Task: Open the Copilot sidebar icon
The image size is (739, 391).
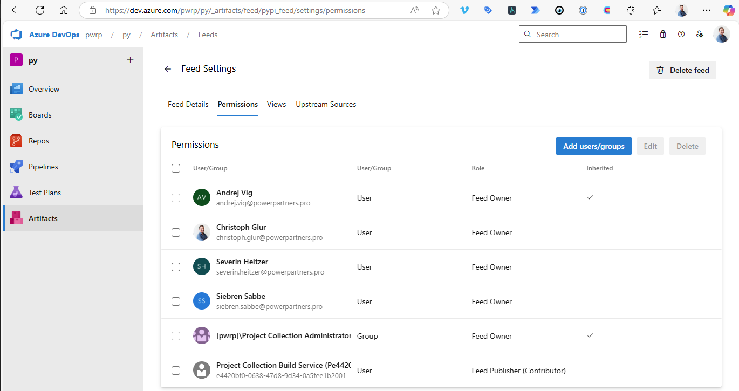Action: (729, 10)
